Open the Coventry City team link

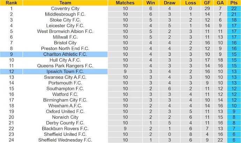(x=65, y=8)
